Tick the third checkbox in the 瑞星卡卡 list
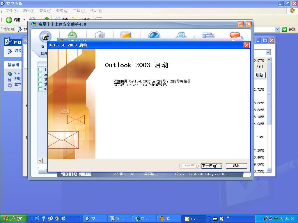The width and height of the screenshot is (298, 223). (x=40, y=79)
